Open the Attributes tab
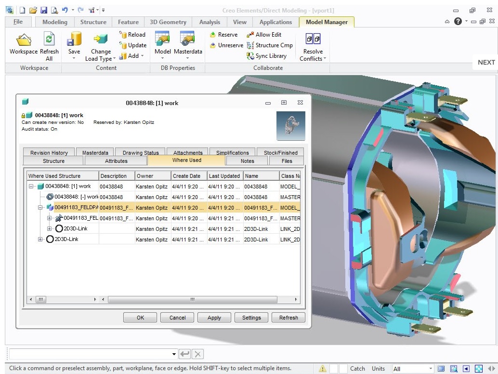The width and height of the screenshot is (498, 374). (x=116, y=161)
